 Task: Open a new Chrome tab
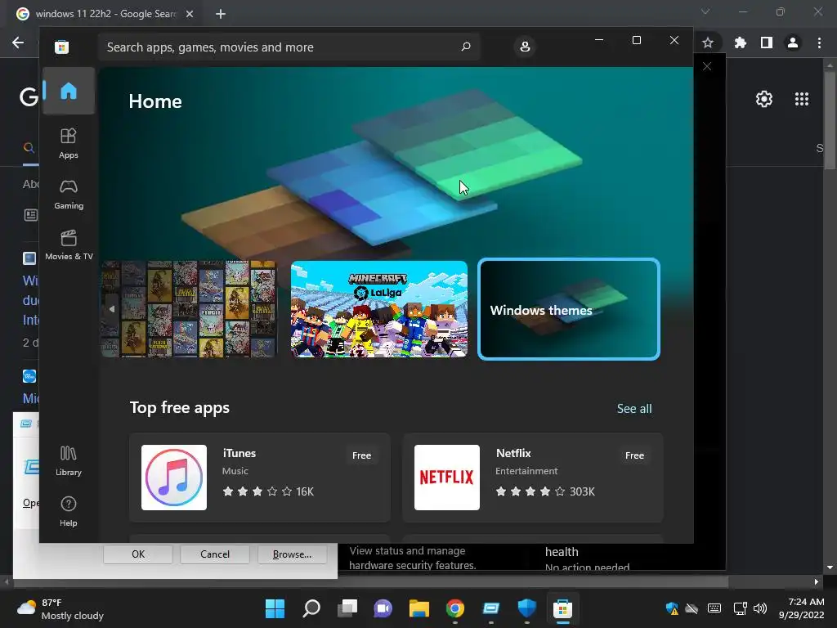click(x=221, y=14)
